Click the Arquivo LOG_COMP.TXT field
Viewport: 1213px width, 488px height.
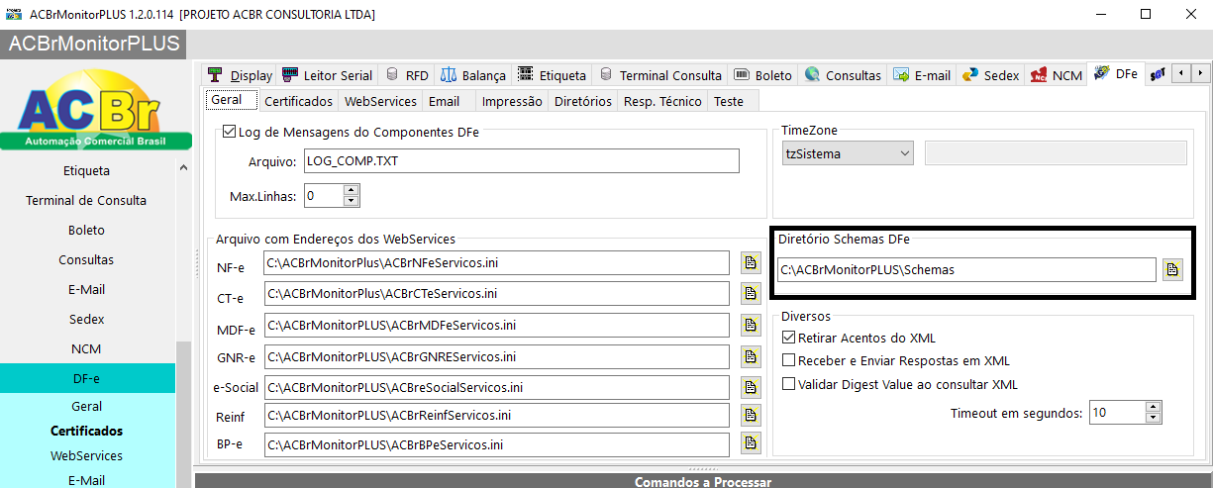point(522,160)
